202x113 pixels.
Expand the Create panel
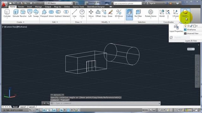pyautogui.click(x=20, y=22)
